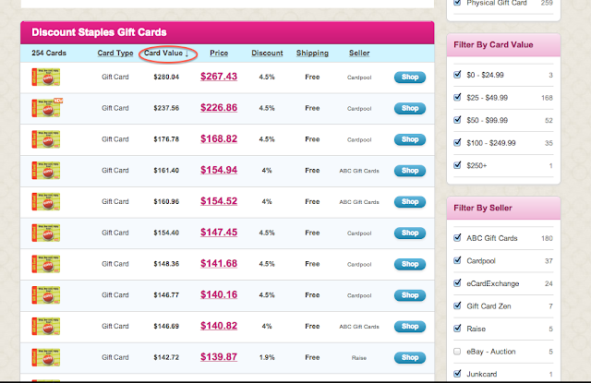The image size is (591, 383).
Task: Click the $147.45 price link
Action: pos(219,233)
